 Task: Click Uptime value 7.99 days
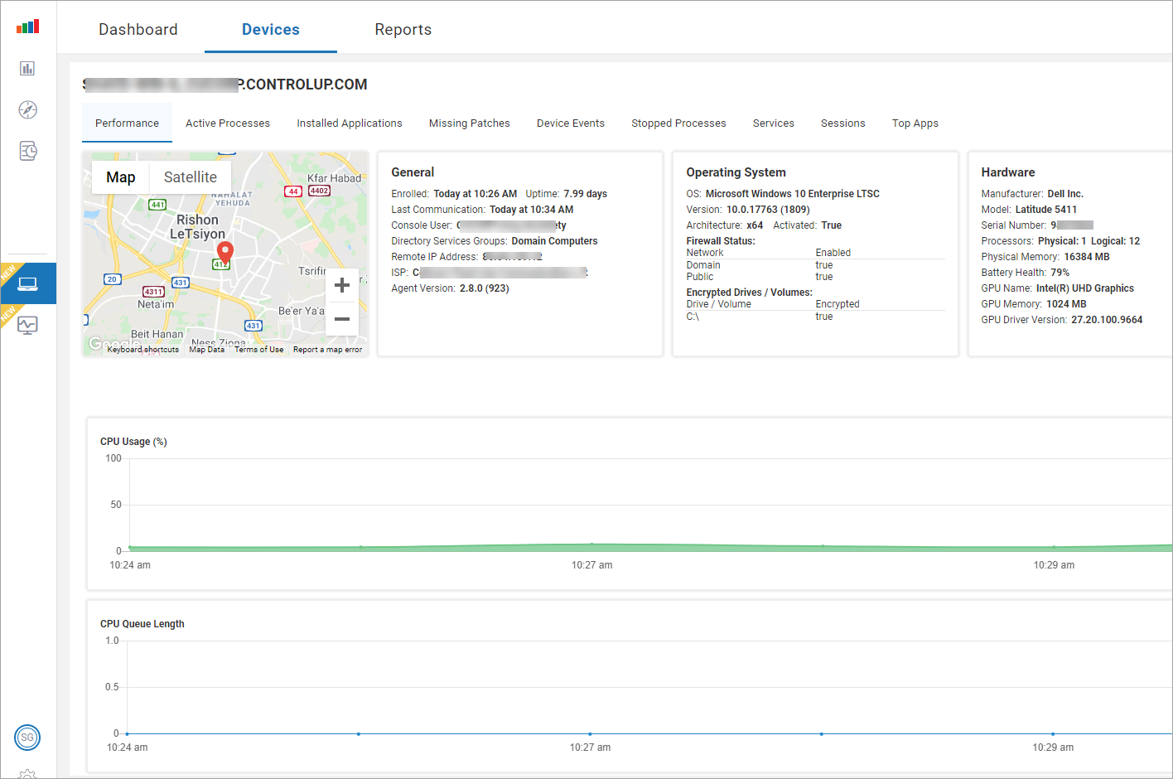[x=585, y=194]
